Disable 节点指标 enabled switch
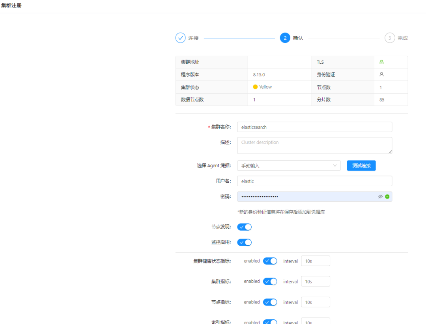Image resolution: width=426 pixels, height=324 pixels. pos(270,302)
